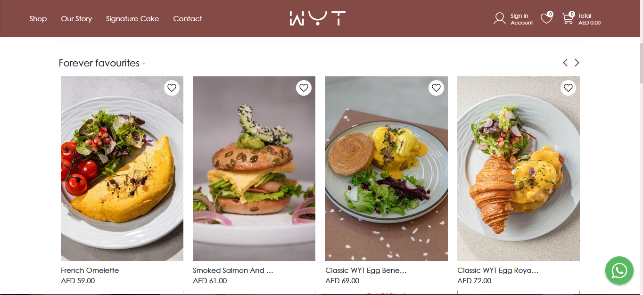
Task: Open the shopping cart icon
Action: (x=568, y=18)
